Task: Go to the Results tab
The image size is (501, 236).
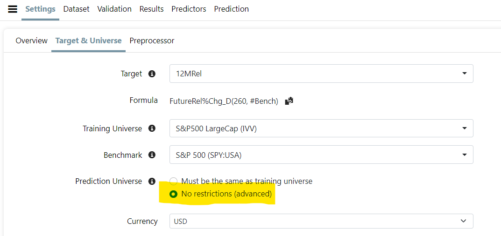Action: point(151,9)
